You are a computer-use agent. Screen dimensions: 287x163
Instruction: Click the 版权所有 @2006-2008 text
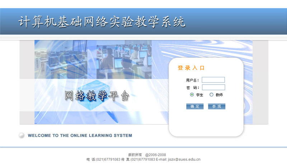tap(147, 155)
